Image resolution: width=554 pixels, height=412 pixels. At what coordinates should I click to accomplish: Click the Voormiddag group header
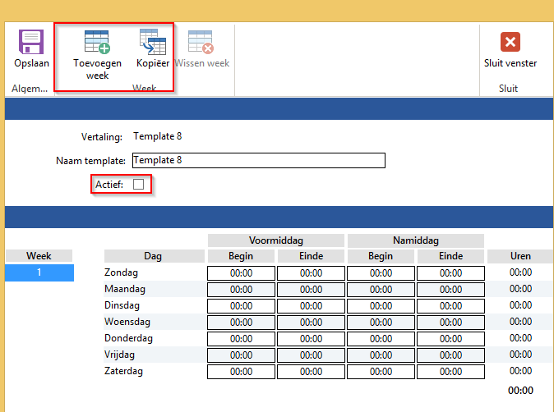click(x=275, y=240)
